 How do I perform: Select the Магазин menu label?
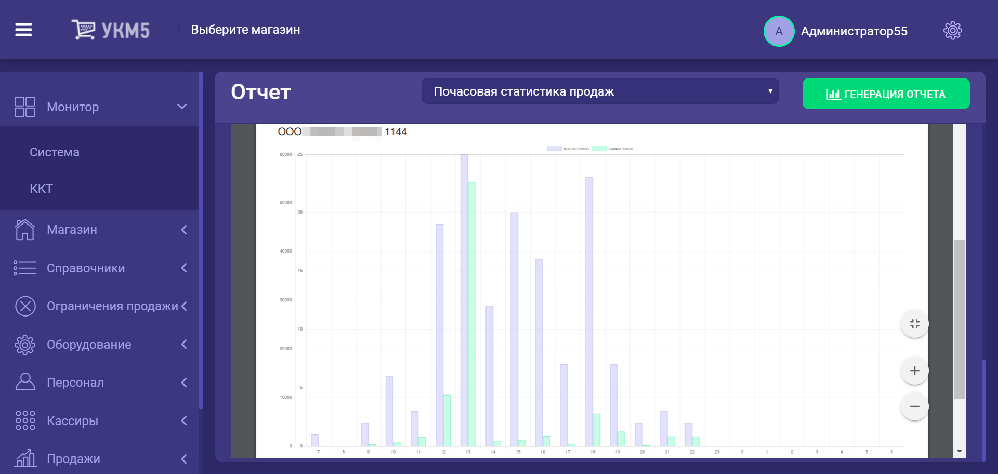[72, 230]
